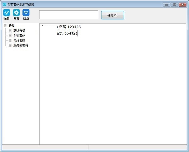Click the text line 密码 654321
The width and height of the screenshot is (189, 152).
coord(67,33)
